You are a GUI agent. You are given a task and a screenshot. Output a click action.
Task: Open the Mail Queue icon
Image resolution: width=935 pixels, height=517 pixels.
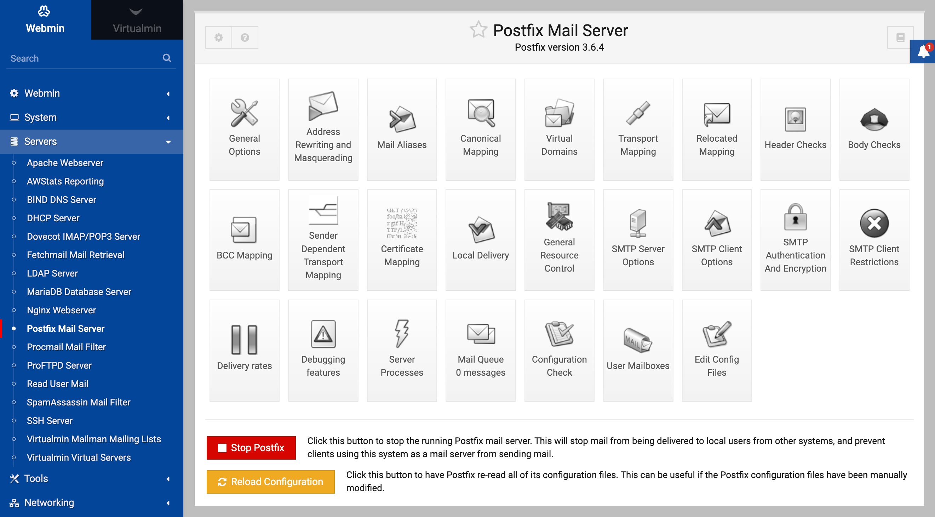480,350
